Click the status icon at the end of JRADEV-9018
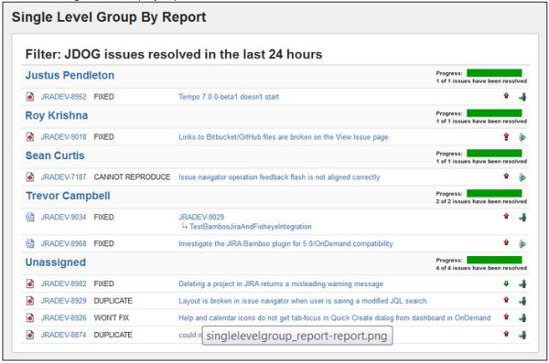This screenshot has width=549, height=363. (522, 137)
